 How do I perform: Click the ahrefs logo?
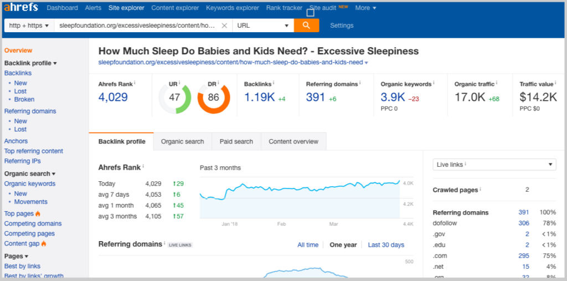pos(21,8)
